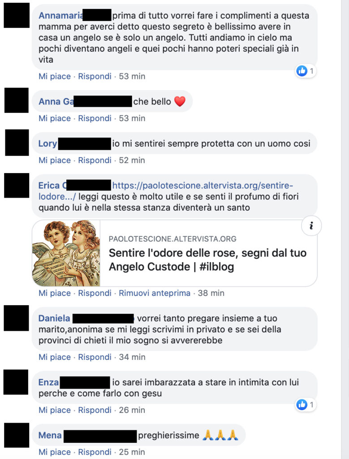349x459 pixels.
Task: Click the 26 min timestamp on Enza's comment
Action: 132,410
